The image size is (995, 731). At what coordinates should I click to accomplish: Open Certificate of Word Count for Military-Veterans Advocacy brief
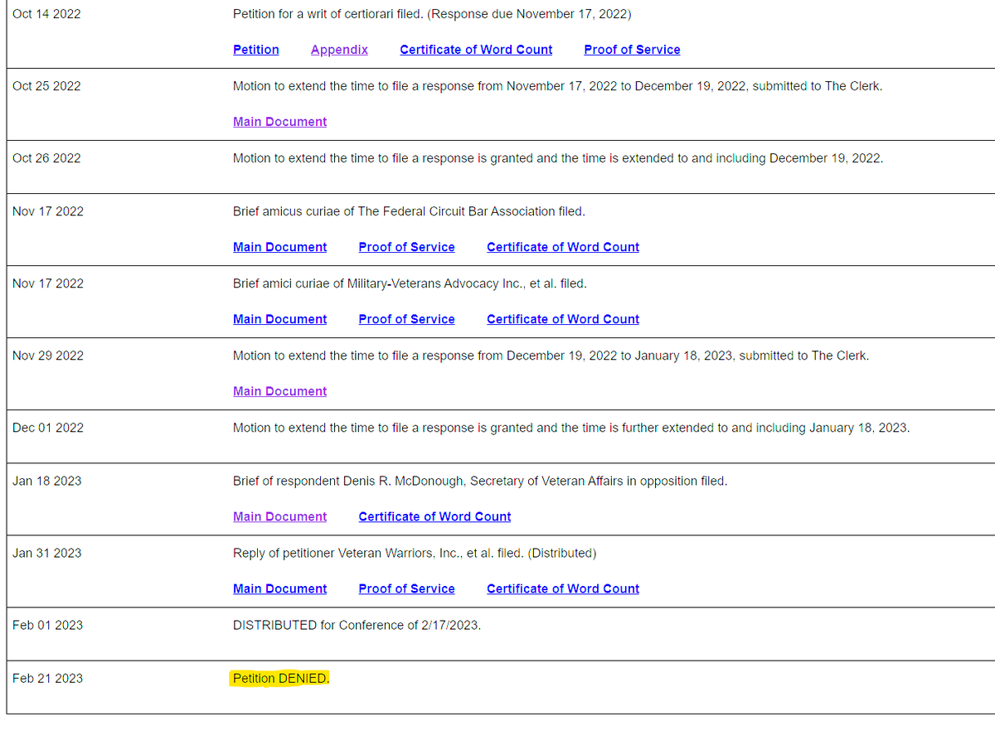[x=563, y=319]
